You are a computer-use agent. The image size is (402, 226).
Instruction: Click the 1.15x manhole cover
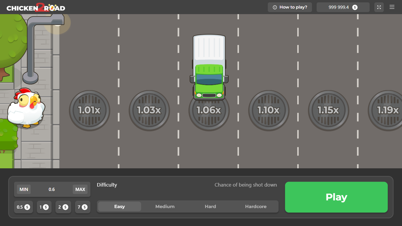(328, 110)
